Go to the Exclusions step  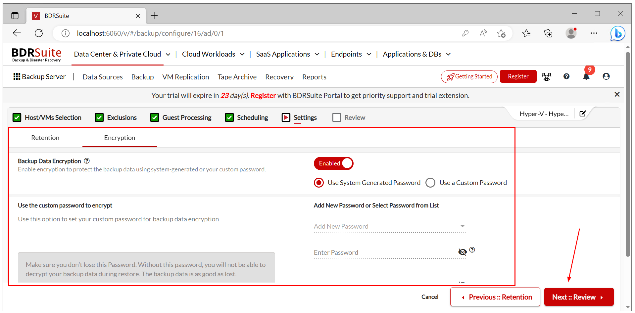tap(116, 117)
